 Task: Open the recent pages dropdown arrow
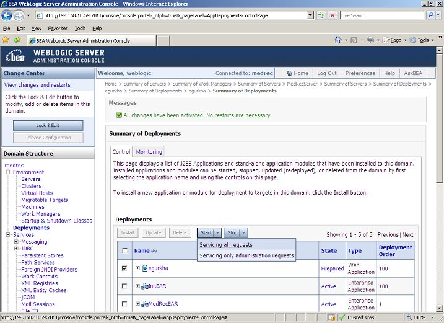(28, 15)
